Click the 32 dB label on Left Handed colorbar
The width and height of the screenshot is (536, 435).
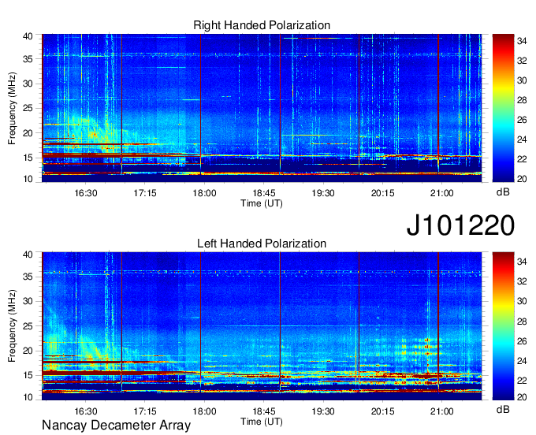(522, 281)
